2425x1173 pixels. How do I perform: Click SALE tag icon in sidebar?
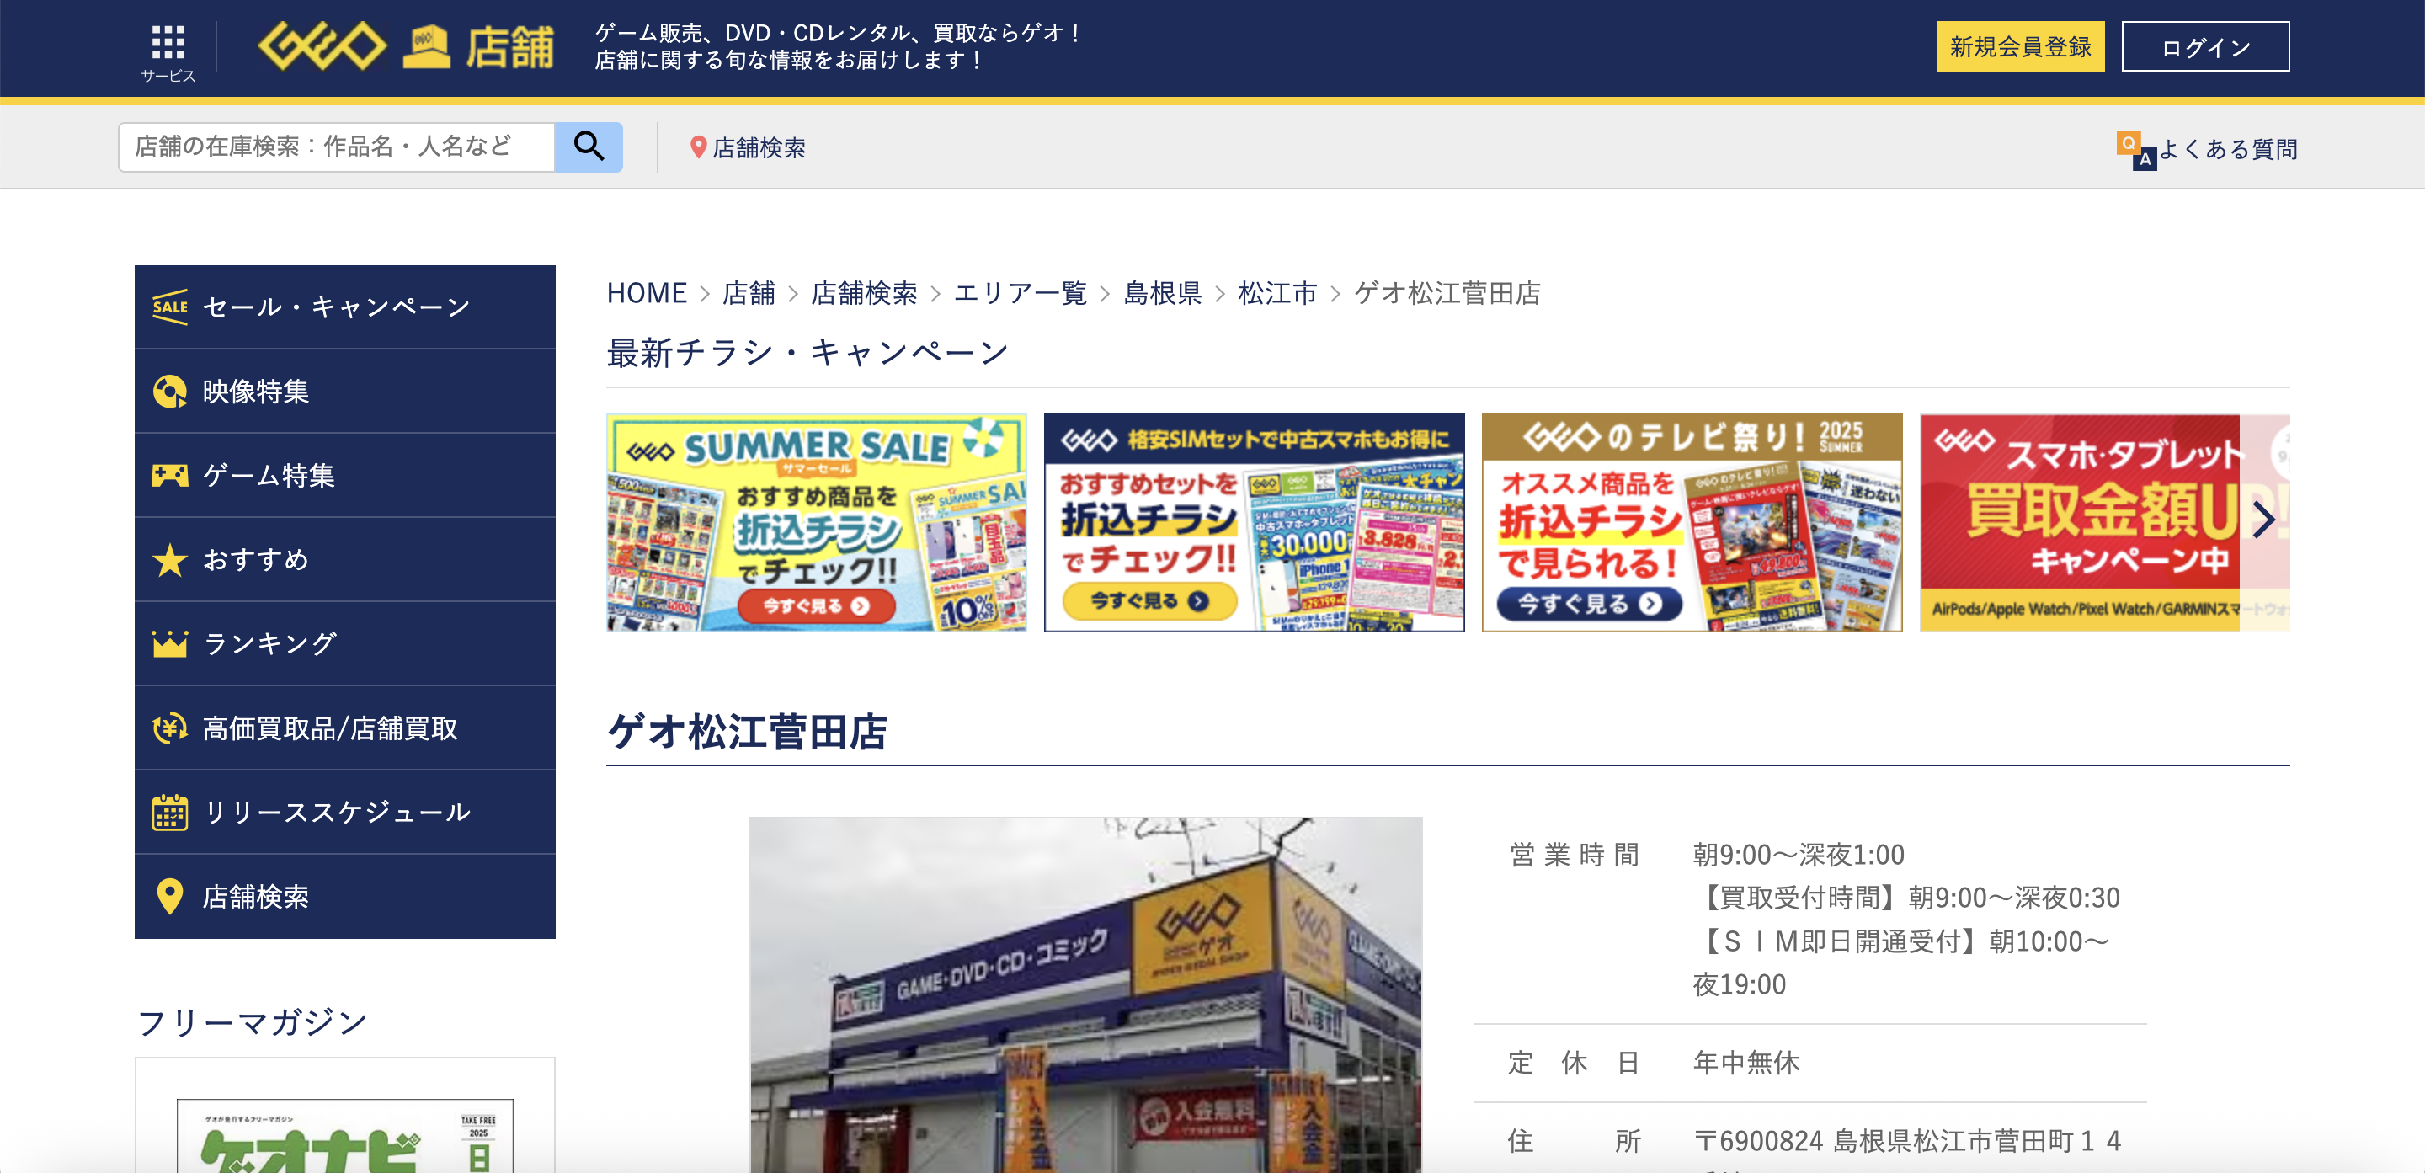(x=170, y=307)
